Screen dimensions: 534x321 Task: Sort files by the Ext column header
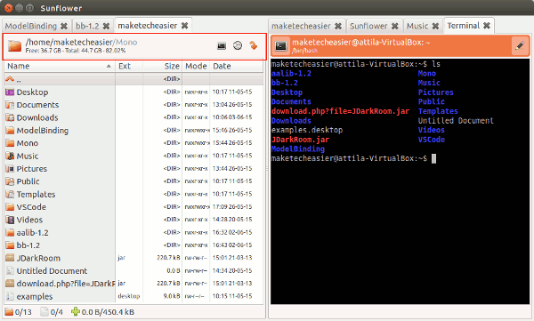pos(129,66)
